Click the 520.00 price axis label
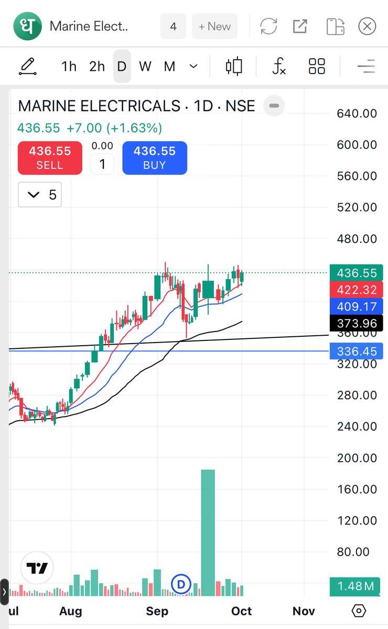 click(x=357, y=207)
